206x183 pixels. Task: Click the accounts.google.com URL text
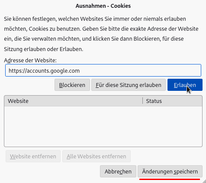(44, 71)
